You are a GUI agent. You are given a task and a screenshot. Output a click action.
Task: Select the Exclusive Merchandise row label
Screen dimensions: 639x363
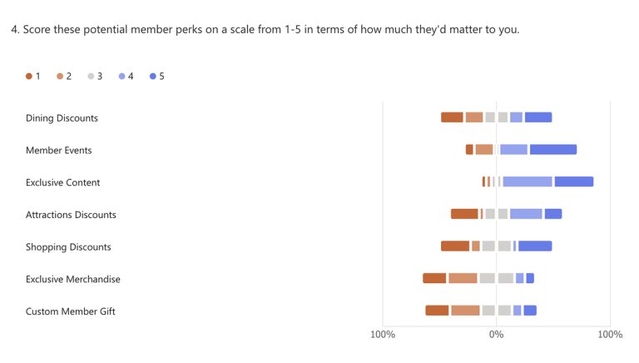(x=73, y=279)
